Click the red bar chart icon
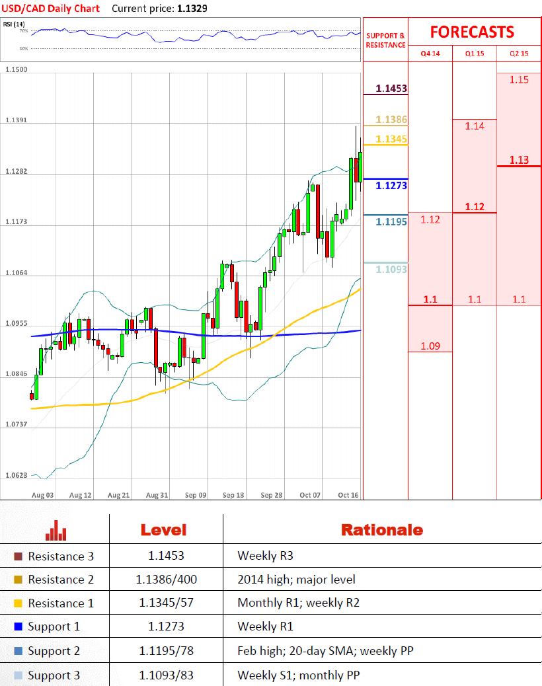The image size is (542, 686). pyautogui.click(x=56, y=530)
